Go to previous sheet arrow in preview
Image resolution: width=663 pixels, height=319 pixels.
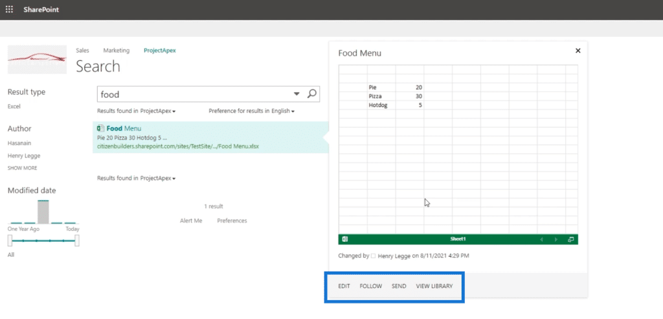(542, 239)
